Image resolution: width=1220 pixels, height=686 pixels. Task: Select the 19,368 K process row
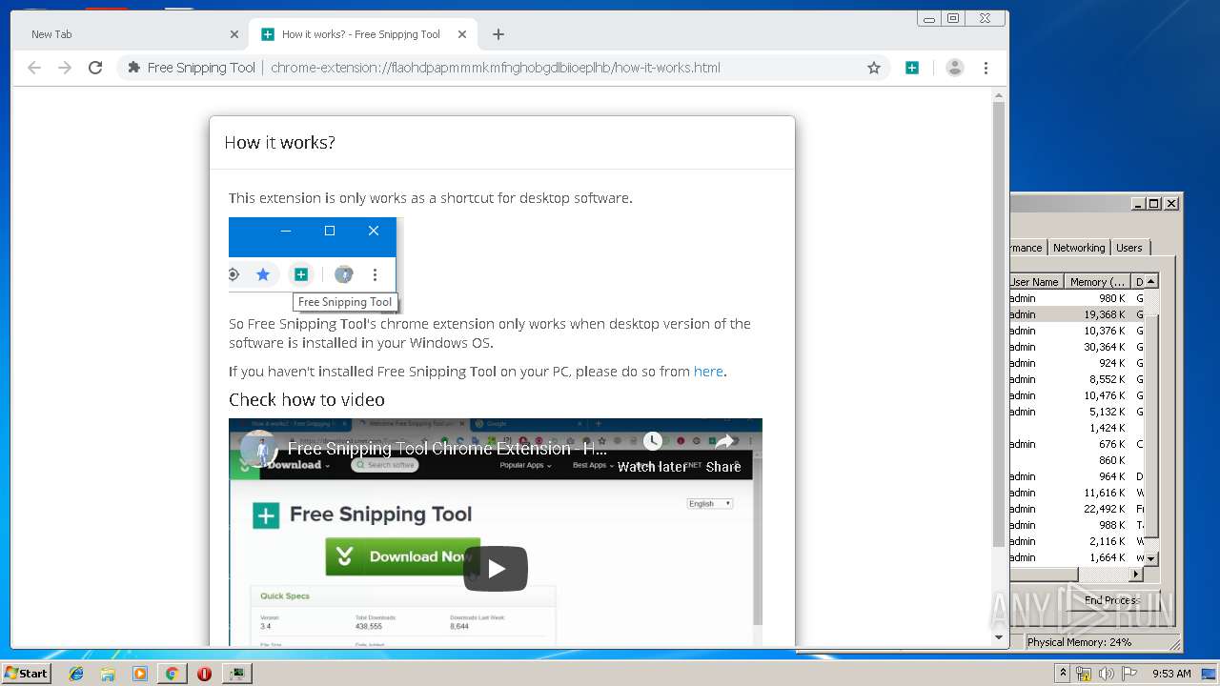click(x=1077, y=314)
